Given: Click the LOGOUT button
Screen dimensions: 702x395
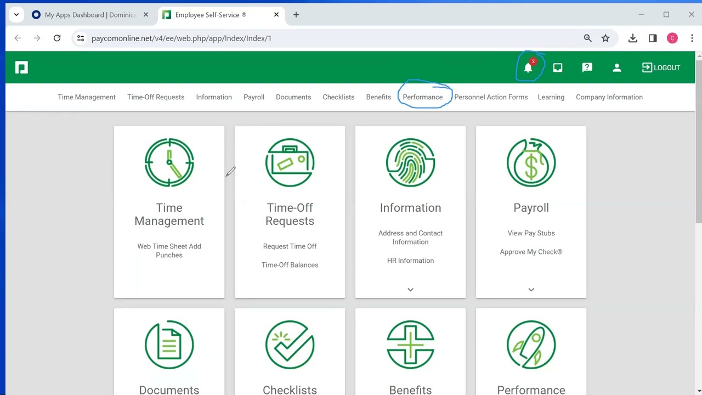Looking at the screenshot, I should [x=661, y=67].
